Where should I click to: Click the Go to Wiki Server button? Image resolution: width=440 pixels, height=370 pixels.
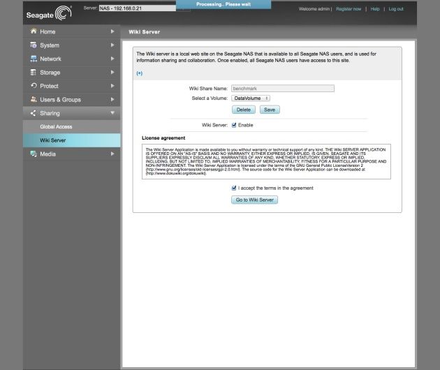(254, 200)
